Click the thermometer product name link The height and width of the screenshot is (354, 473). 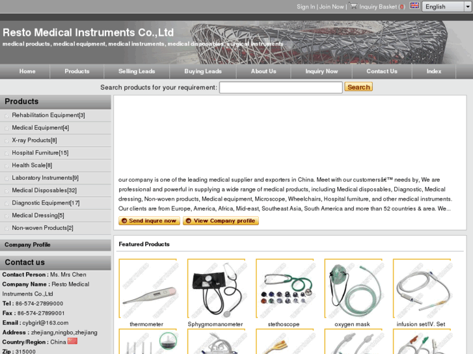coord(146,324)
